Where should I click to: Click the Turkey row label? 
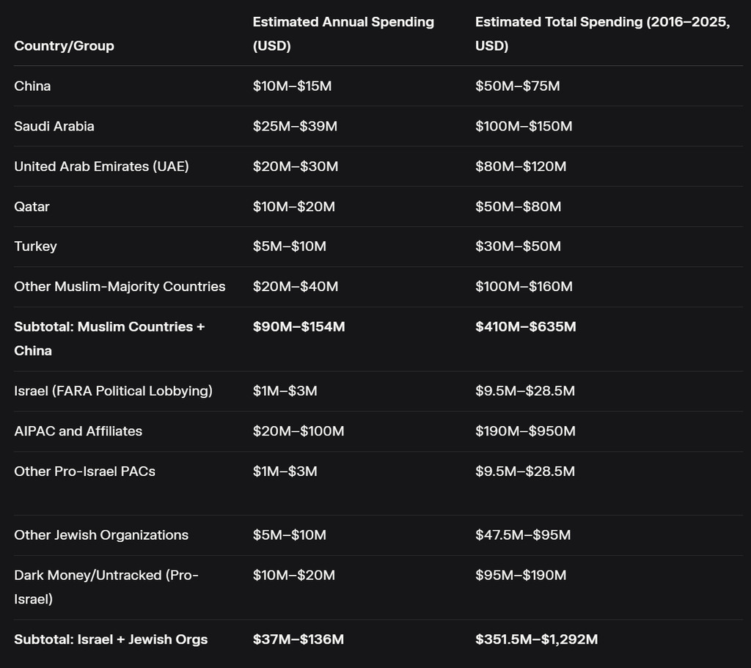[x=35, y=246]
